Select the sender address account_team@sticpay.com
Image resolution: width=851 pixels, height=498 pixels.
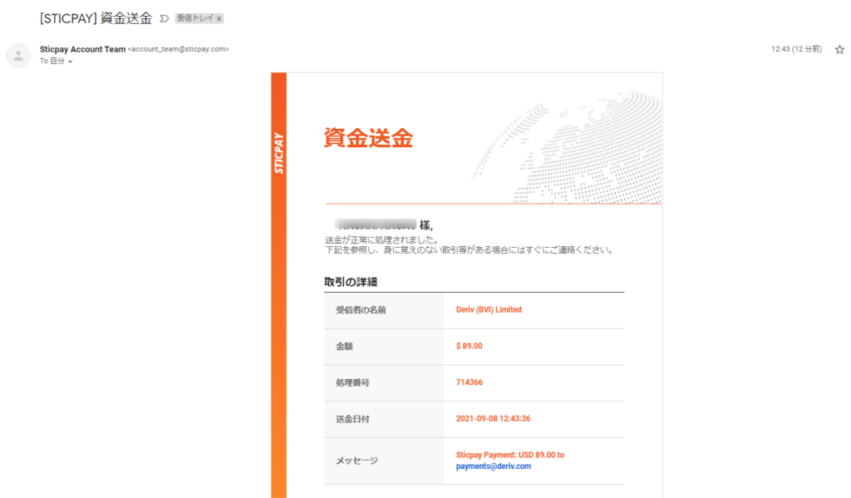[x=179, y=49]
